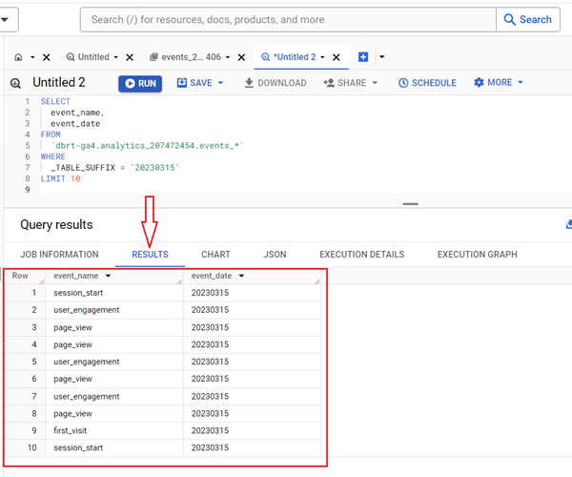Viewport: 572px width, 477px height.
Task: Select user_engagement in row 5
Action: 87,362
